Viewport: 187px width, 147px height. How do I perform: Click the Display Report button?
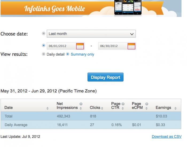tap(106, 77)
